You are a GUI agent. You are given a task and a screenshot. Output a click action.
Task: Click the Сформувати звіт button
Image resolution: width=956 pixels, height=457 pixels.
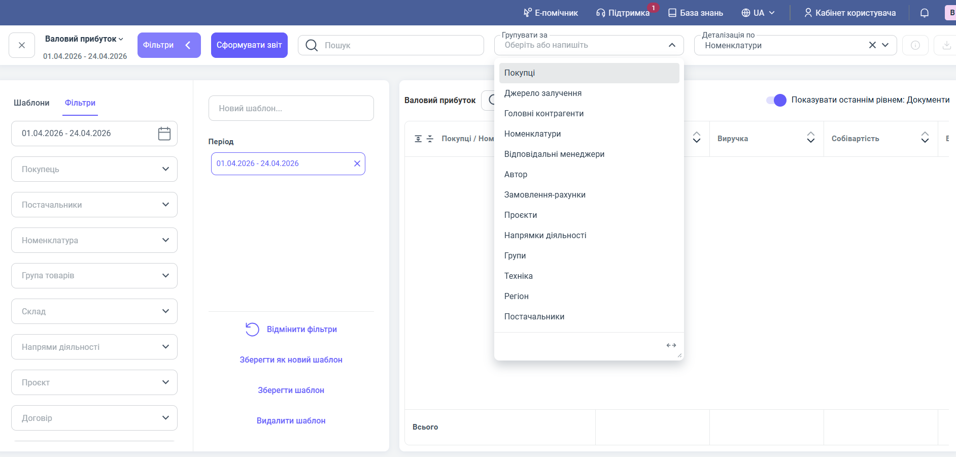point(249,45)
